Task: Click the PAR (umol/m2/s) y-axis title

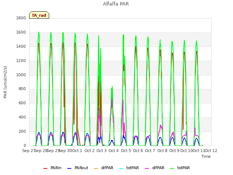Action: pyautogui.click(x=5, y=82)
